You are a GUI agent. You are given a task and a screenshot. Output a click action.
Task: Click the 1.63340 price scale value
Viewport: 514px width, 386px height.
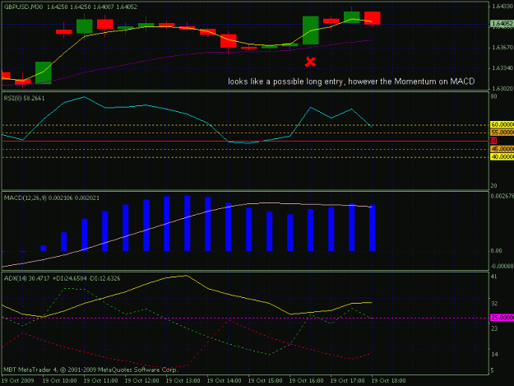[502, 68]
